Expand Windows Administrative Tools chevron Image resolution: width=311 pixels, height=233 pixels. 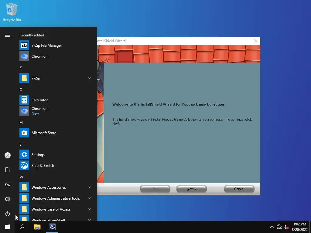89,198
